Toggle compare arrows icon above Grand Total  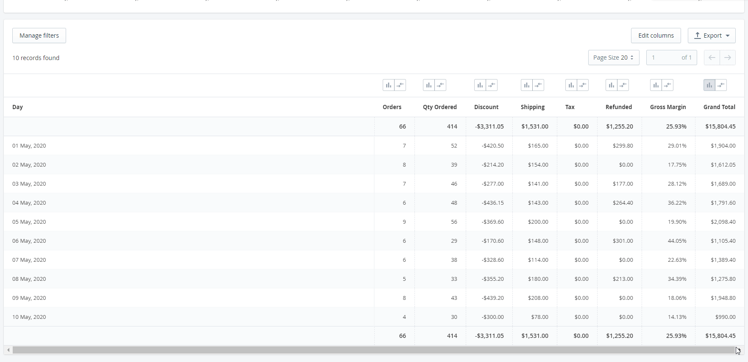721,85
